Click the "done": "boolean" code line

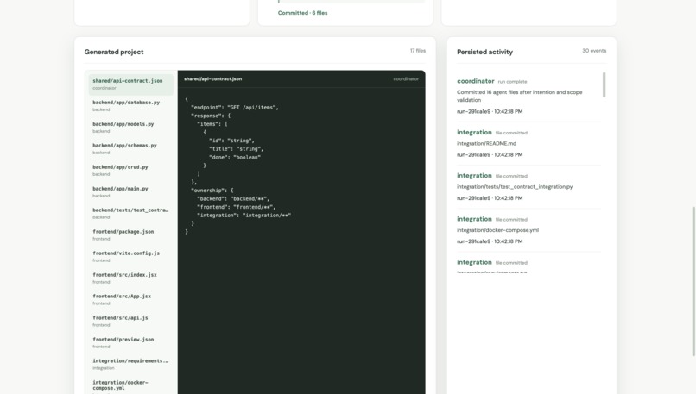[x=235, y=157]
